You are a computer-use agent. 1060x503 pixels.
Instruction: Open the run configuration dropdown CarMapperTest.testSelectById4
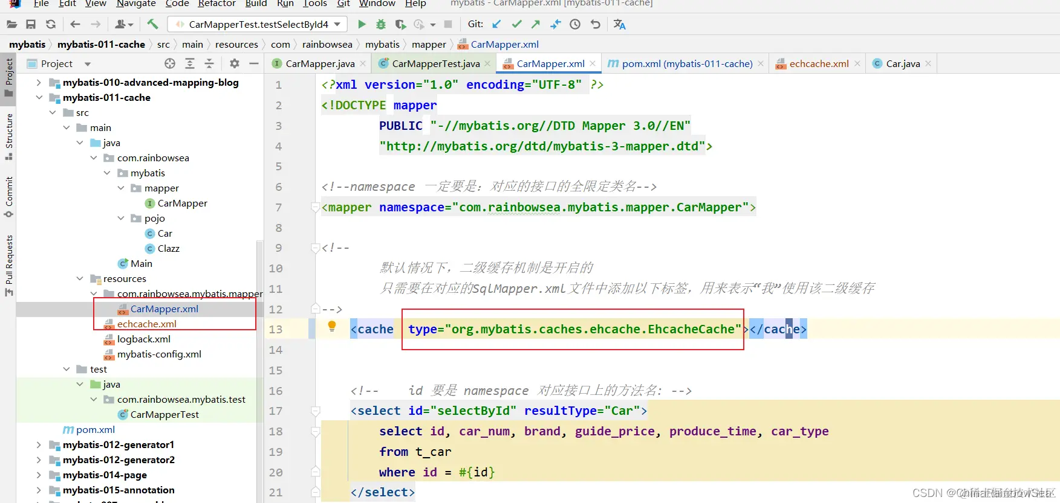pos(258,24)
